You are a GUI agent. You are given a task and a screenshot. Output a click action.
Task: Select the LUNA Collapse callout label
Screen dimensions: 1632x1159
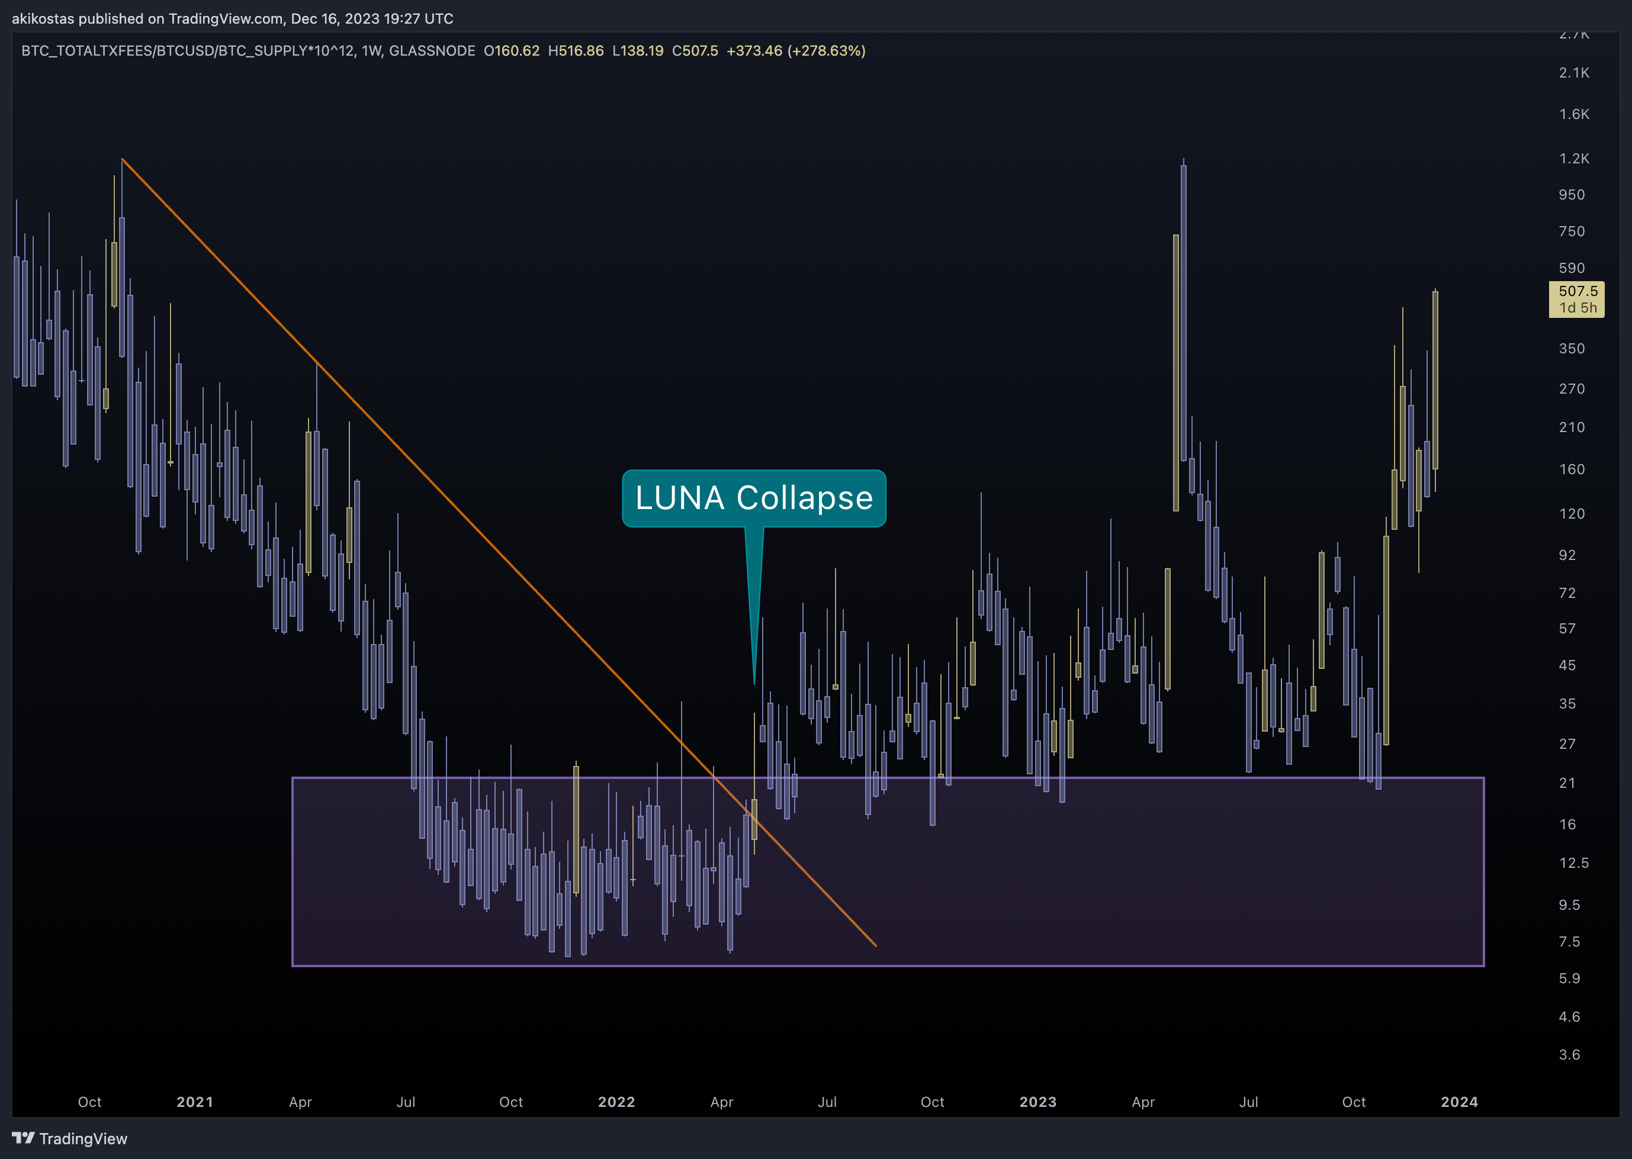[x=754, y=498]
